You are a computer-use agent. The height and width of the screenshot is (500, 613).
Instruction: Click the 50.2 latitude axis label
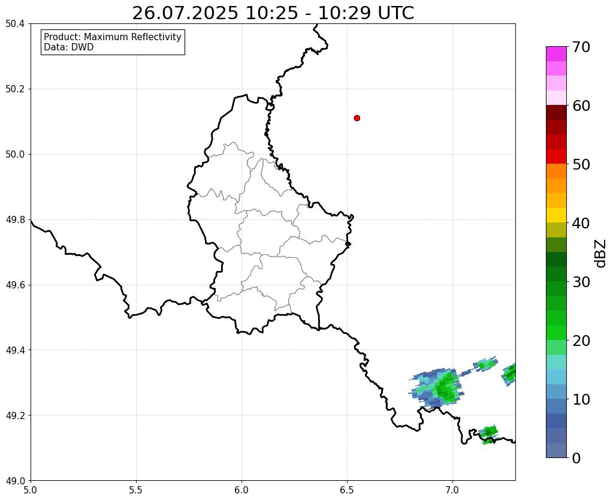tap(15, 89)
